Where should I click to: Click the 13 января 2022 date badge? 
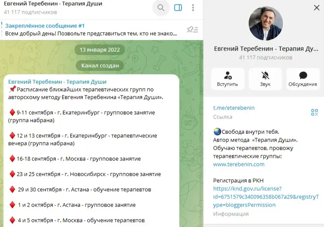pyautogui.click(x=100, y=50)
